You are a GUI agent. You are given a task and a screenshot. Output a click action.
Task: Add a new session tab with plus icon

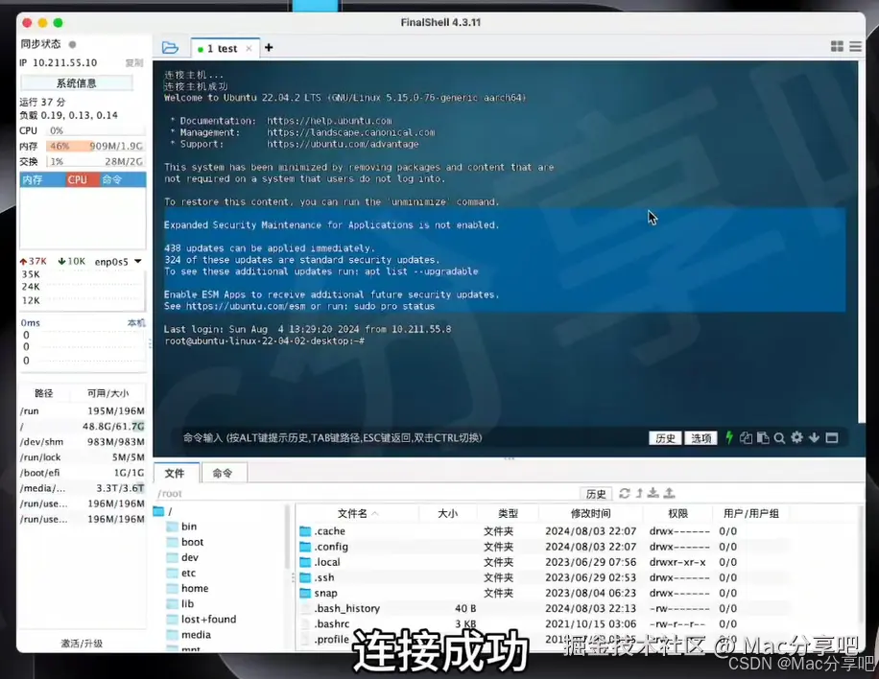click(x=269, y=48)
